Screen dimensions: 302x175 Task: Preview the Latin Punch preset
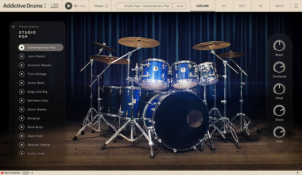pos(22,56)
